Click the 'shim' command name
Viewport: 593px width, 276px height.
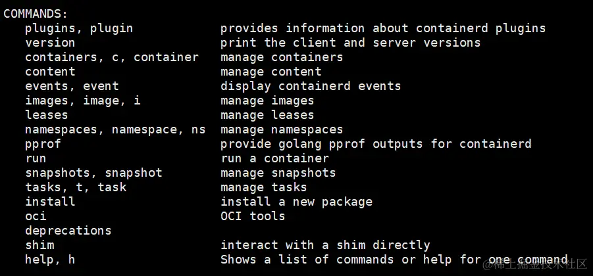click(39, 245)
